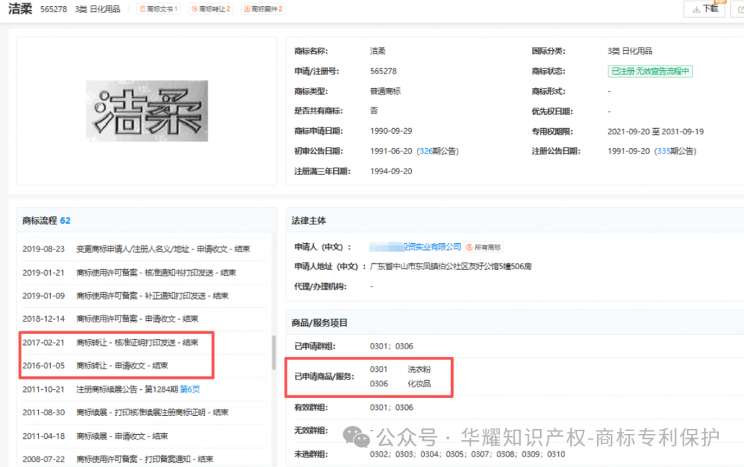
Task: Click the 所有商标 tag beside applicant
Action: coord(484,247)
